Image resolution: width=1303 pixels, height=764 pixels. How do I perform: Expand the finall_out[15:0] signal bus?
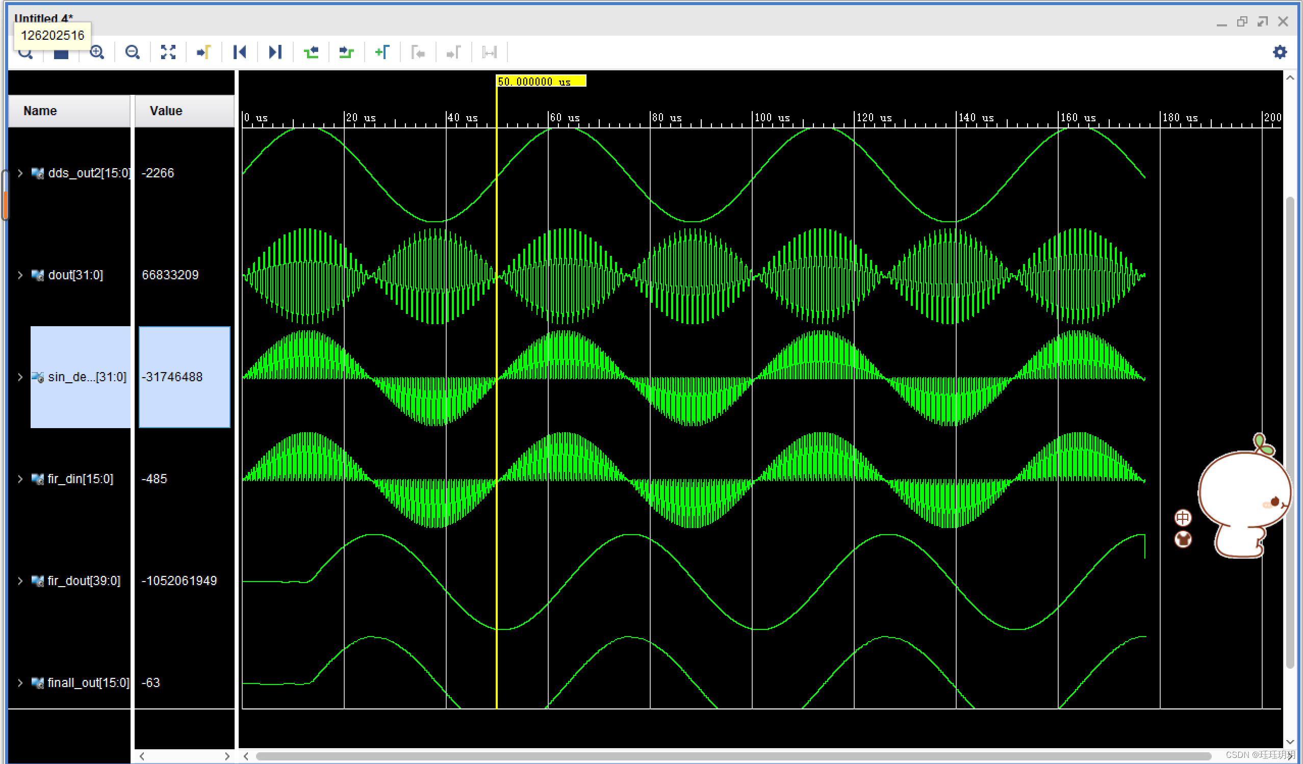click(20, 683)
